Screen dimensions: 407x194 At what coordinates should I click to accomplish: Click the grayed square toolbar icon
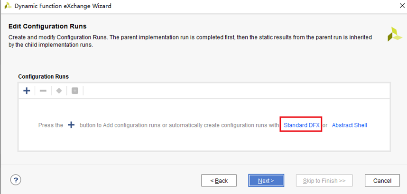click(74, 91)
